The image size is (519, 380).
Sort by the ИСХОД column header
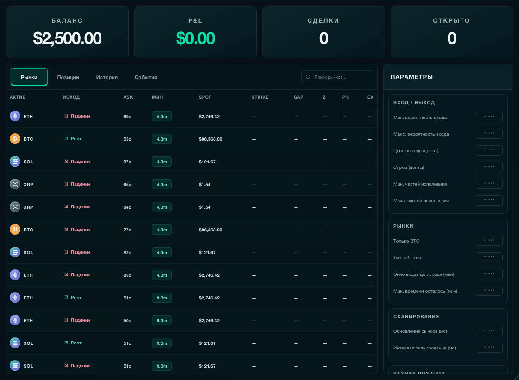click(x=71, y=97)
